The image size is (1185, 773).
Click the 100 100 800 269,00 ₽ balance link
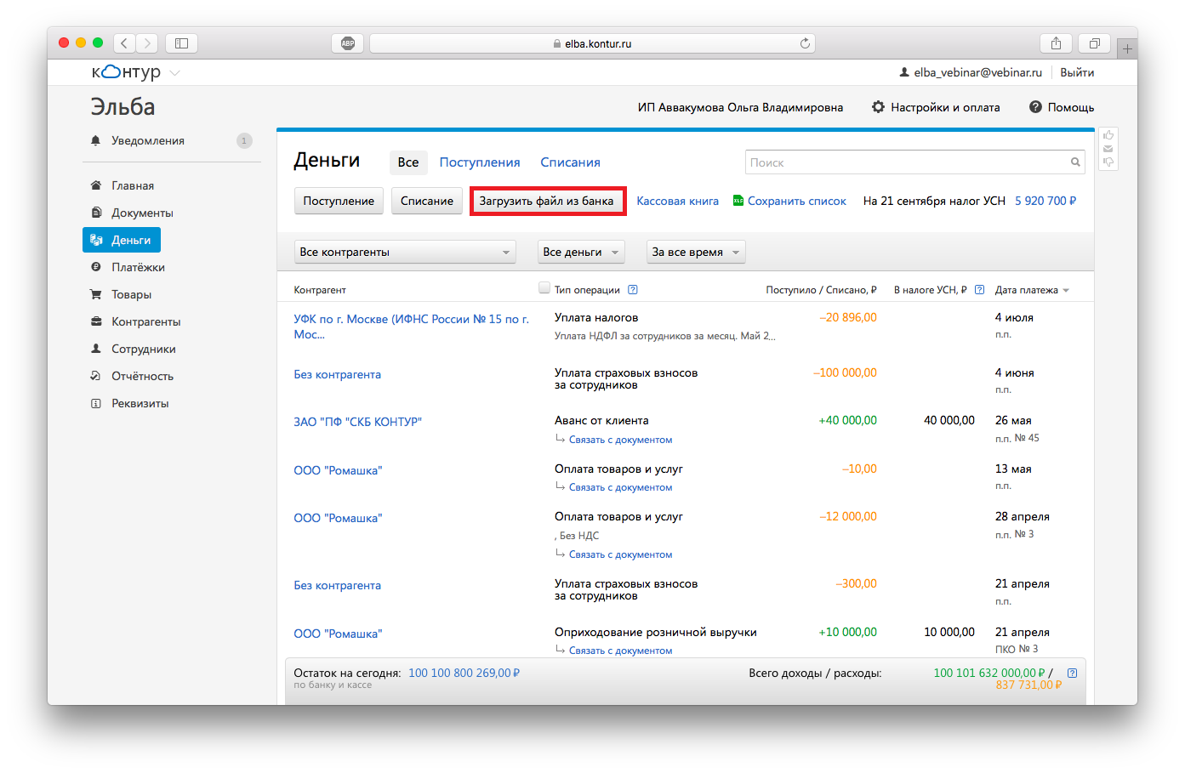pyautogui.click(x=464, y=673)
